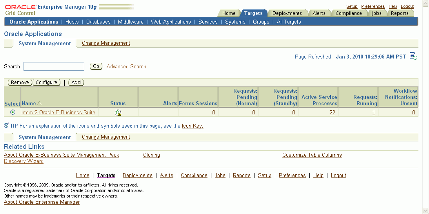Click Requests Running value 1
Image resolution: width=429 pixels, height=214 pixels.
[x=374, y=112]
